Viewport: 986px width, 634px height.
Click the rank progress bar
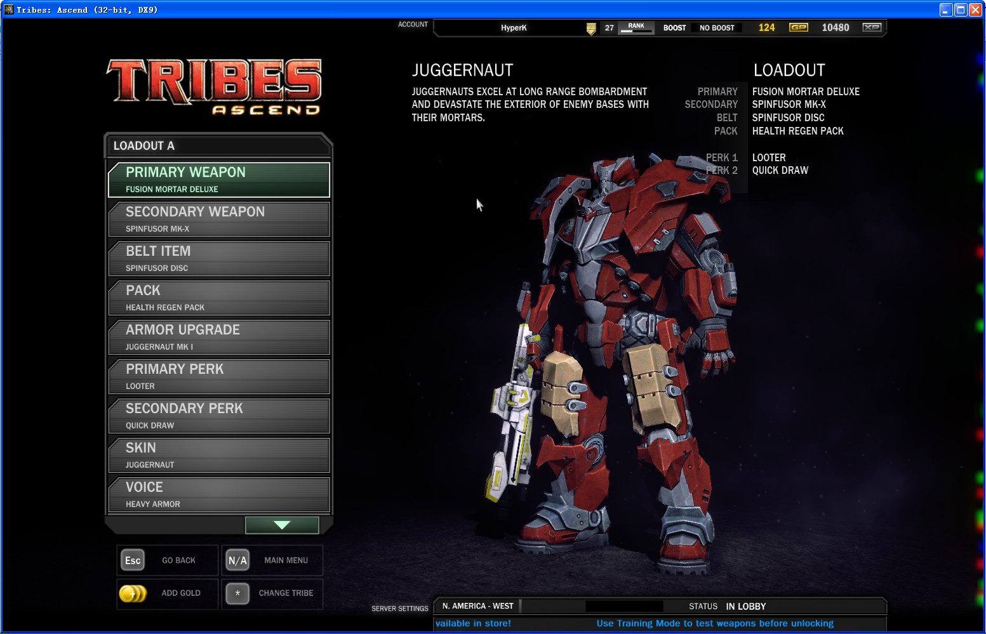click(x=636, y=31)
